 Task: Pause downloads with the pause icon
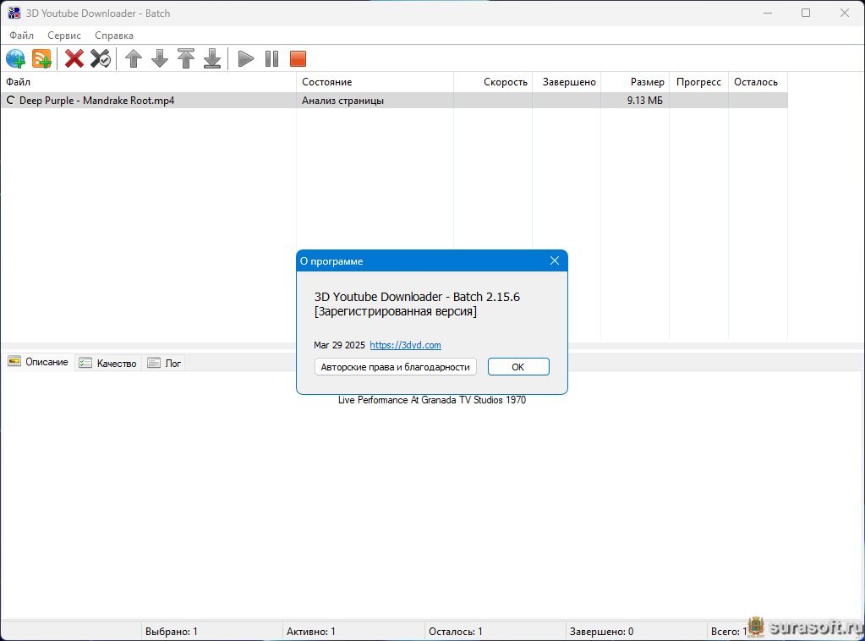click(271, 58)
